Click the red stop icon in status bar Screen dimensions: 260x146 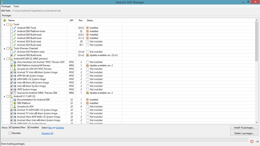[x=252, y=142]
